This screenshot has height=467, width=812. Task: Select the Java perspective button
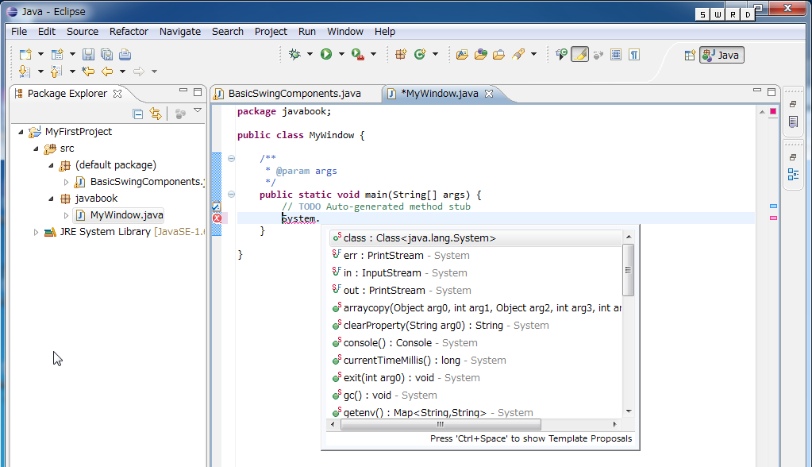[722, 55]
